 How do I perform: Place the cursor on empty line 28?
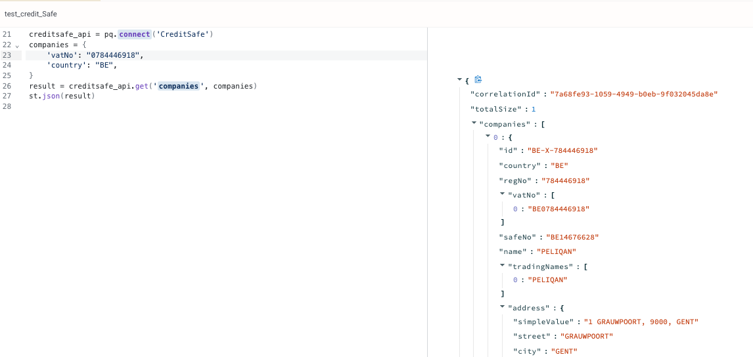(x=192, y=106)
